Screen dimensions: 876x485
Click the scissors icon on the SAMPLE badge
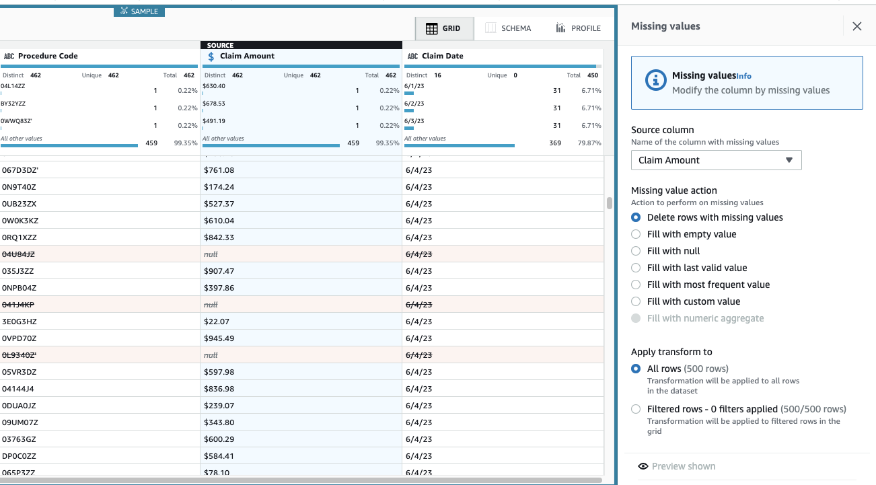pyautogui.click(x=123, y=11)
